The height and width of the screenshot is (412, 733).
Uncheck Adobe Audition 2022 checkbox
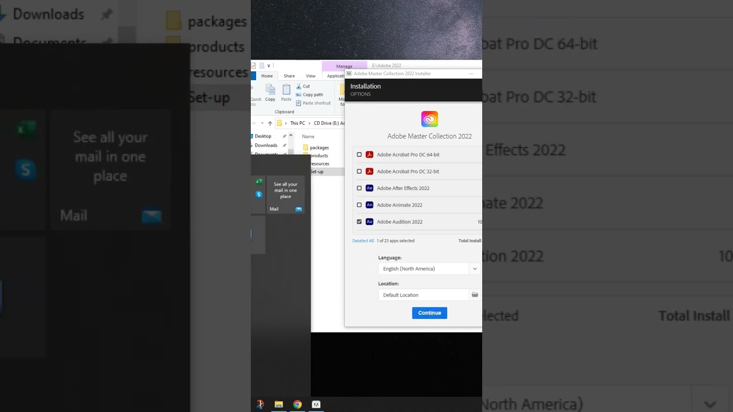pos(359,221)
